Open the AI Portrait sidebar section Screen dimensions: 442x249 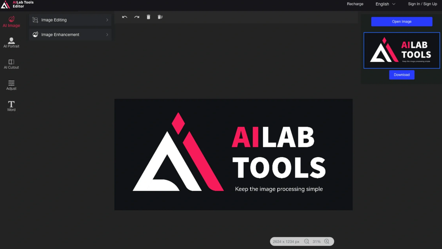pyautogui.click(x=11, y=43)
